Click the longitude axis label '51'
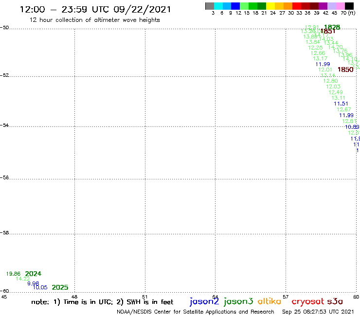This screenshot has height=316, width=360. coord(145,297)
